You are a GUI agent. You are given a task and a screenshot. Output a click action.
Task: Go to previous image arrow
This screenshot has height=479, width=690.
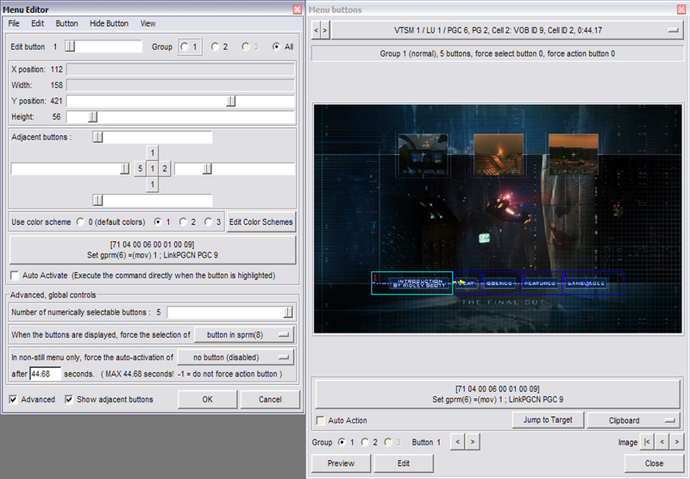(x=662, y=442)
